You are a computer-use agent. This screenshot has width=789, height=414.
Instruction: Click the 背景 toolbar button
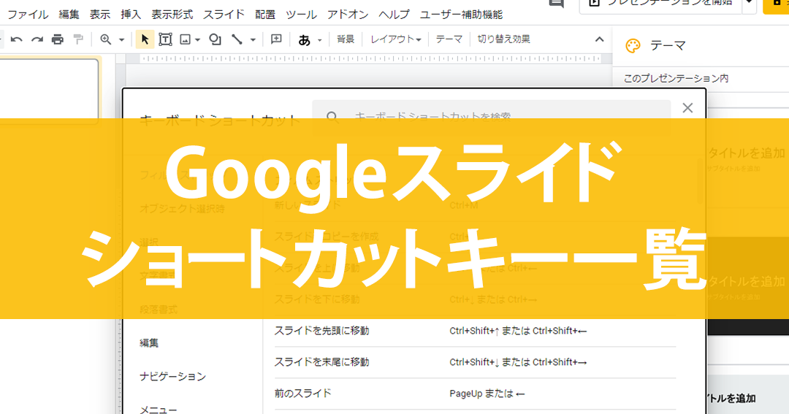[x=346, y=39]
